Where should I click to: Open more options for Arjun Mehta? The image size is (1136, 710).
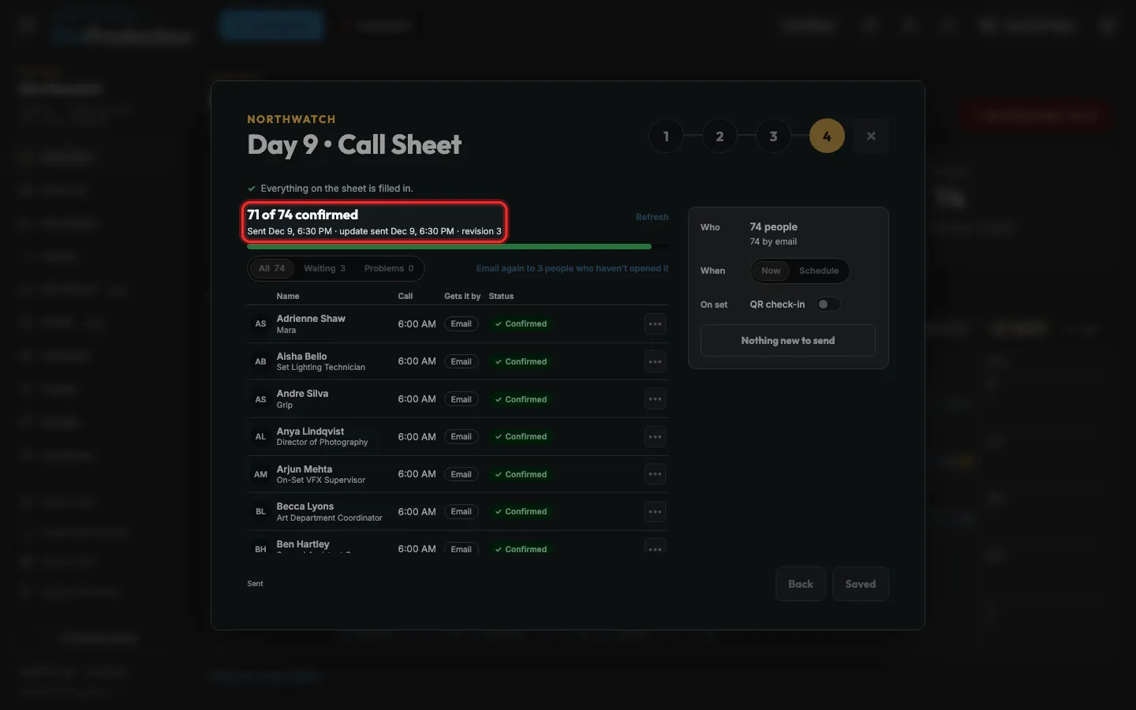(655, 474)
